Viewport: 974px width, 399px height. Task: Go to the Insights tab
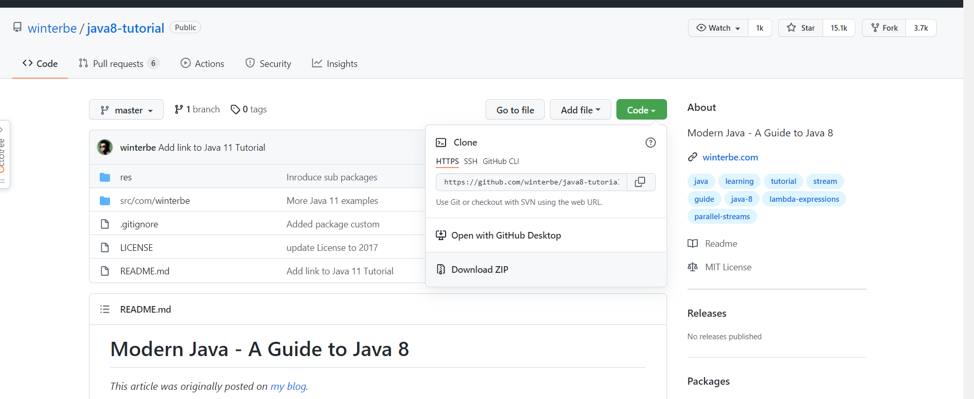click(335, 63)
